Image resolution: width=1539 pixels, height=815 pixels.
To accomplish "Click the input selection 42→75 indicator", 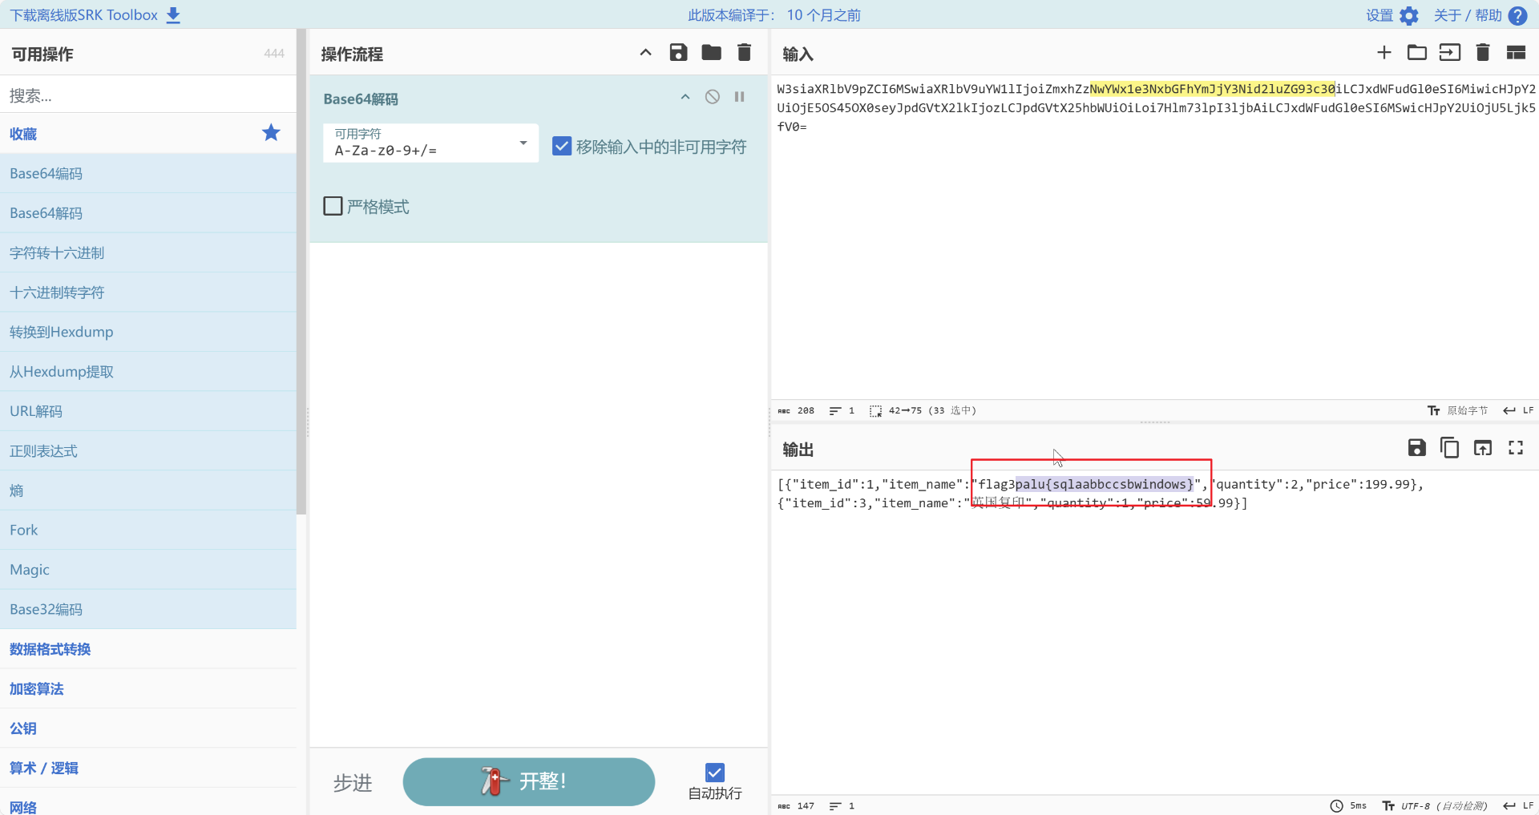I will (x=923, y=410).
